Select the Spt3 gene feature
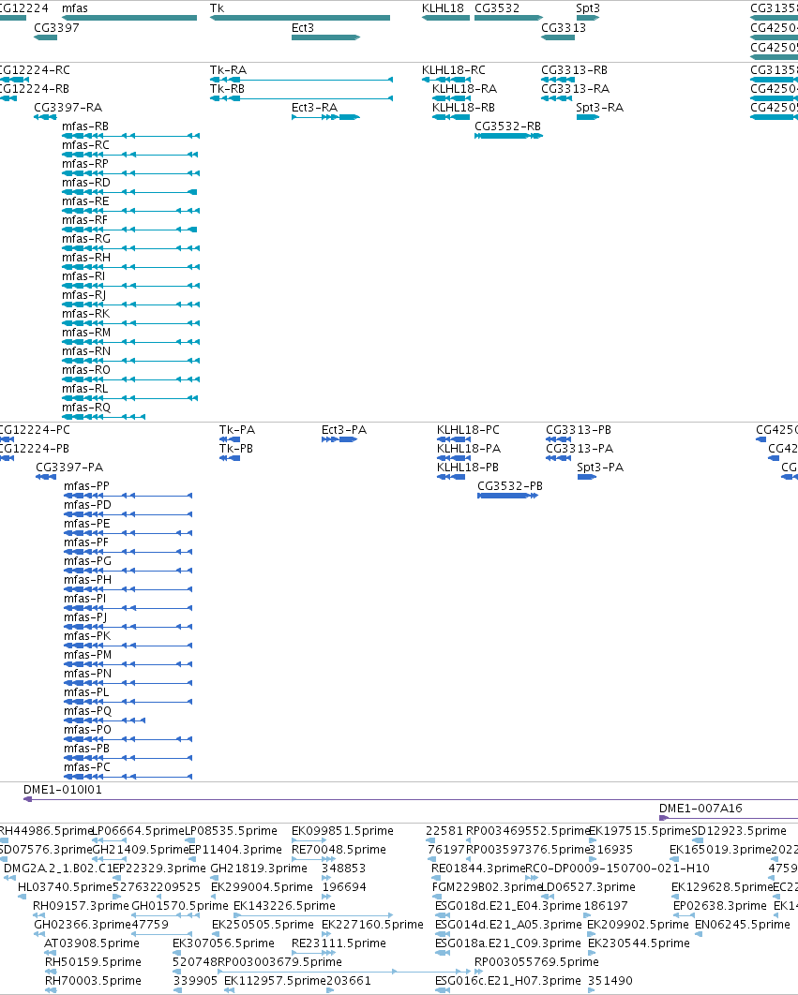This screenshot has width=798, height=995. point(588,18)
